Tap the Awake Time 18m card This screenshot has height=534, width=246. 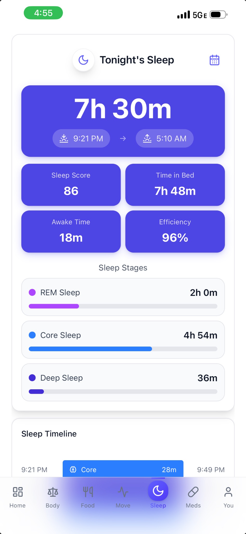coord(71,231)
